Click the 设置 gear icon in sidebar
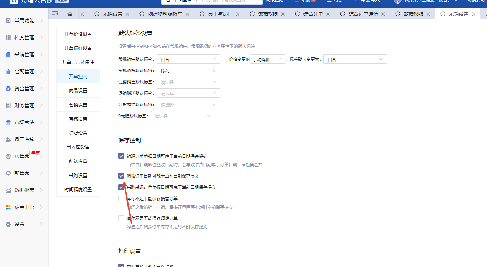 click(8, 224)
